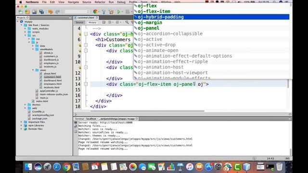Click the editor horizontal scrollbar
The width and height of the screenshot is (308, 173).
pos(147,111)
